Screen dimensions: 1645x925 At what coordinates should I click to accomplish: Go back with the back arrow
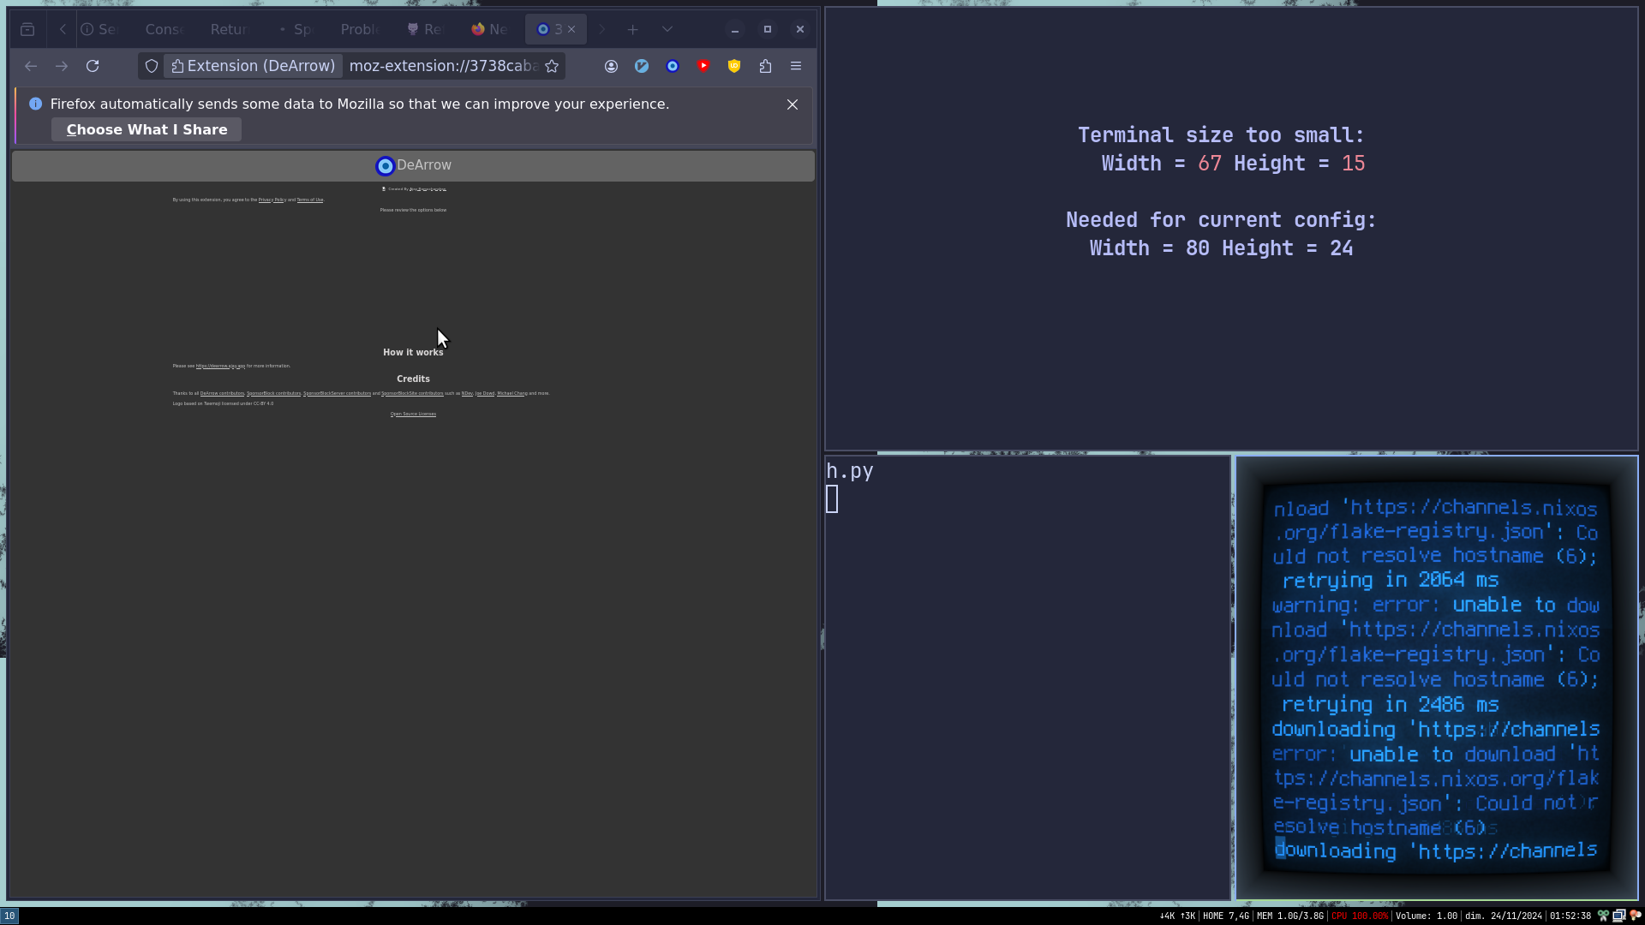pyautogui.click(x=31, y=66)
